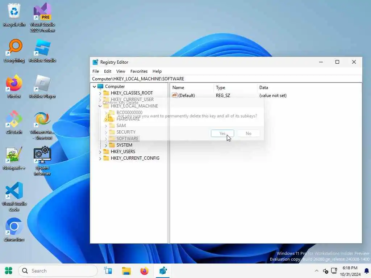Viewport: 371px width, 278px height.
Task: Open the taskbar clock and date
Action: [350, 271]
